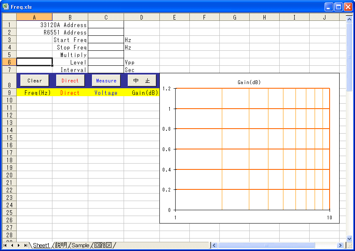Click the horizontal scrollbar thumb

(x=266, y=245)
